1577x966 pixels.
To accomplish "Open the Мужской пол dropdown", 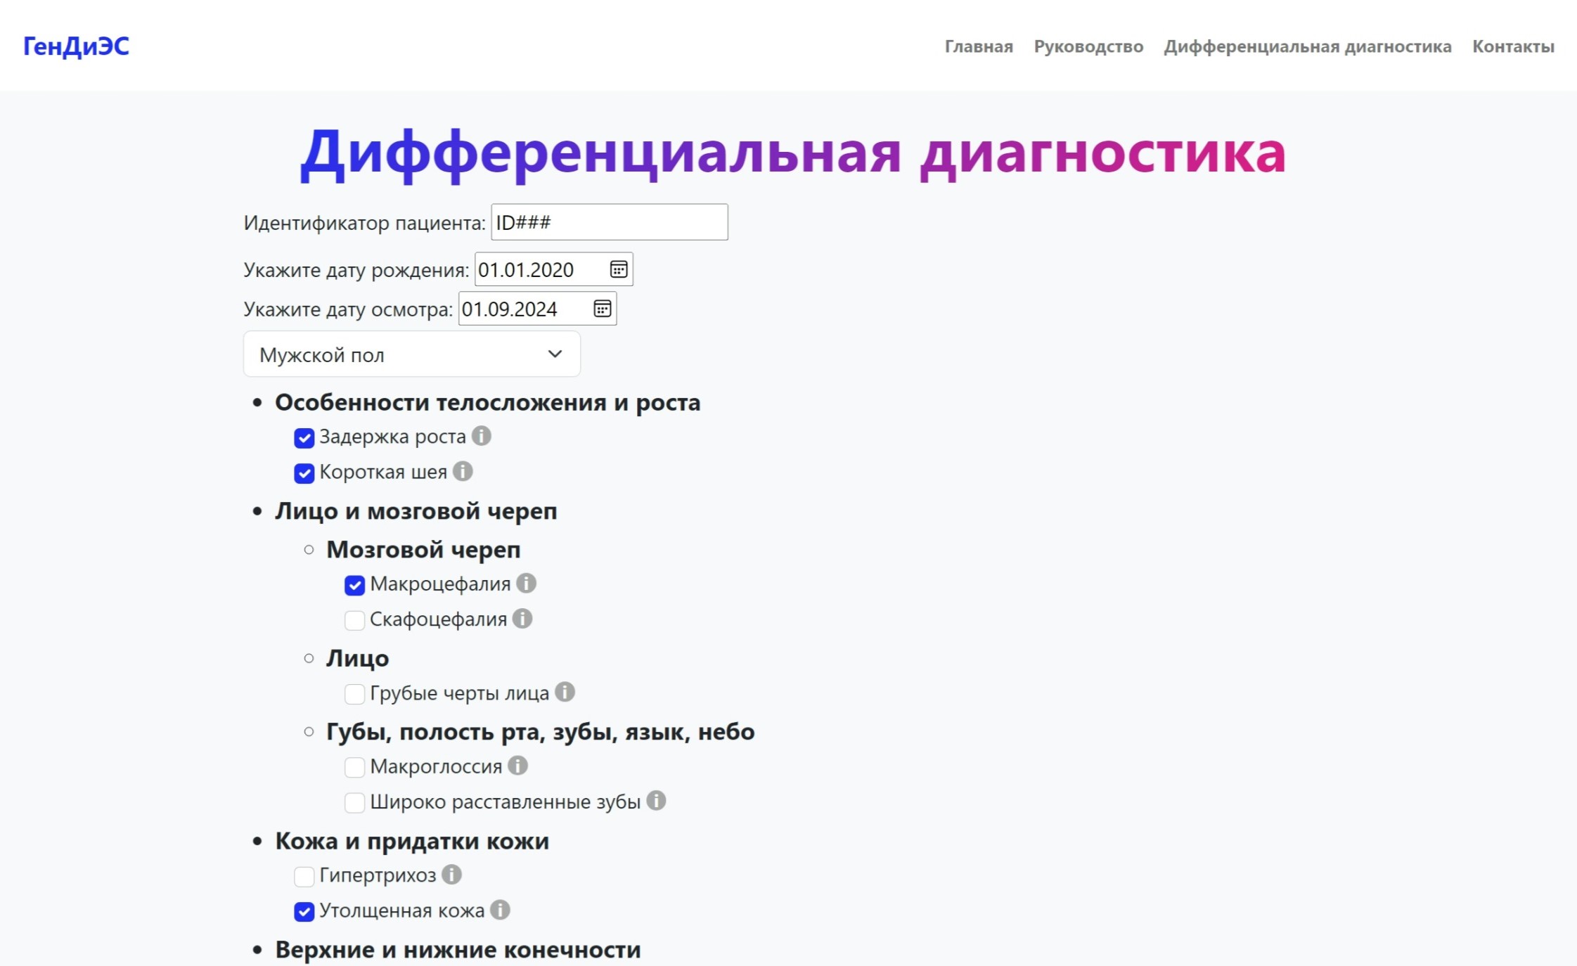I will point(411,354).
